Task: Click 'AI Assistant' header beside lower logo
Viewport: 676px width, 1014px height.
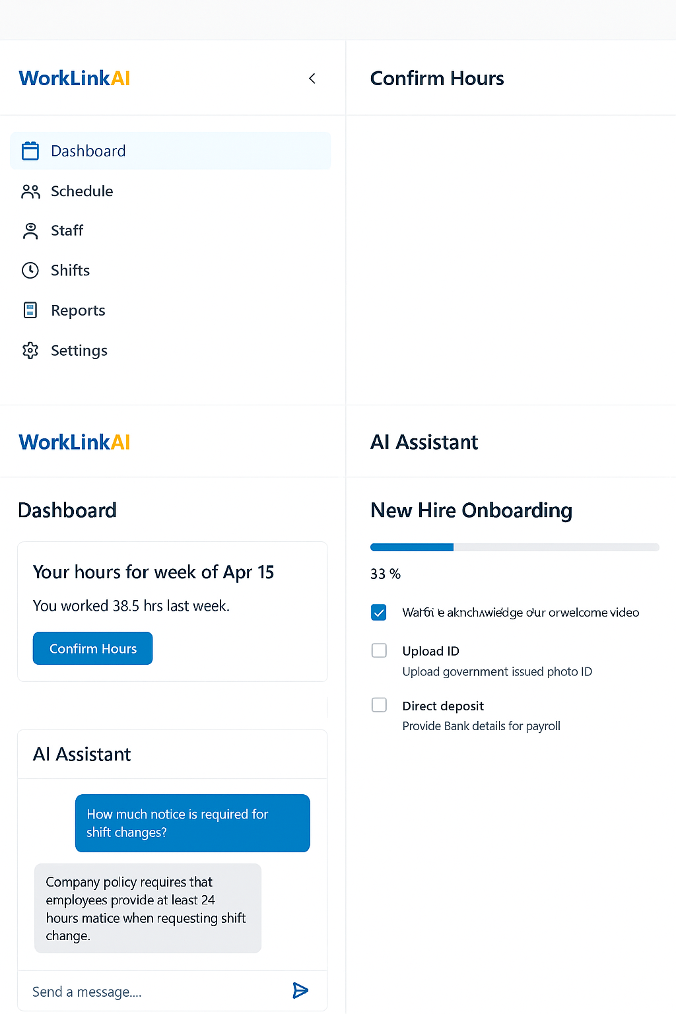Action: click(424, 442)
